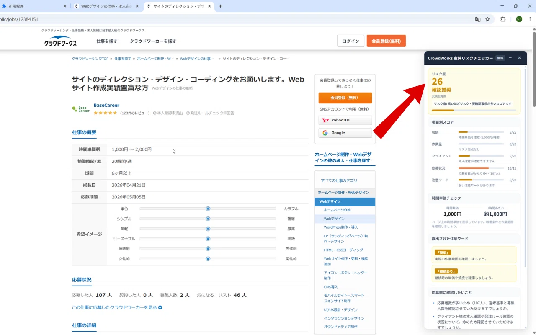Close the CrowdWorks risk checker panel
The width and height of the screenshot is (536, 335).
pos(520,58)
